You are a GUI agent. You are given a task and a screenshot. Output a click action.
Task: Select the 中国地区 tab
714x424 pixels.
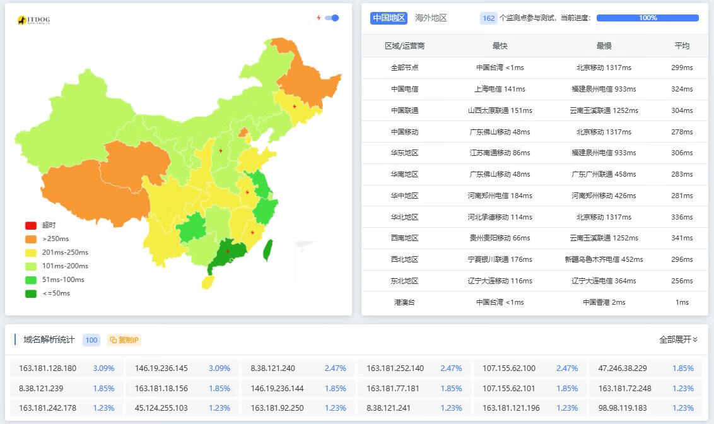[x=389, y=18]
